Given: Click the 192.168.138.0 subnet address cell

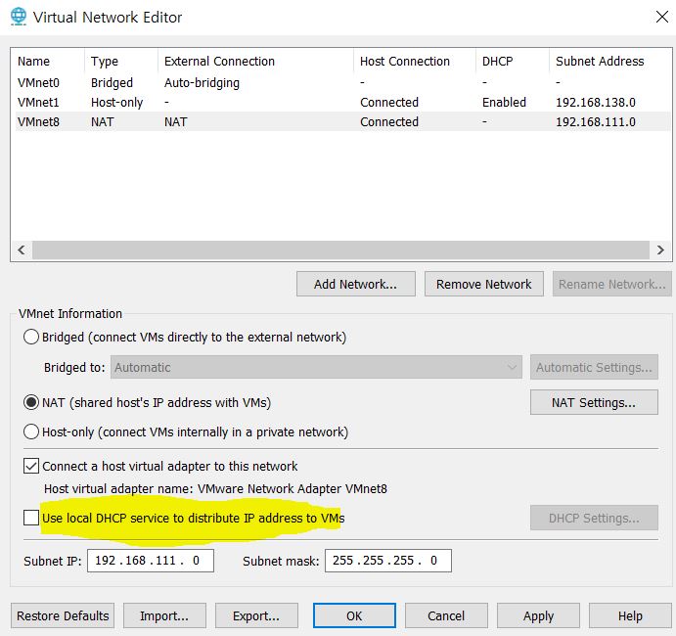Looking at the screenshot, I should click(x=596, y=102).
